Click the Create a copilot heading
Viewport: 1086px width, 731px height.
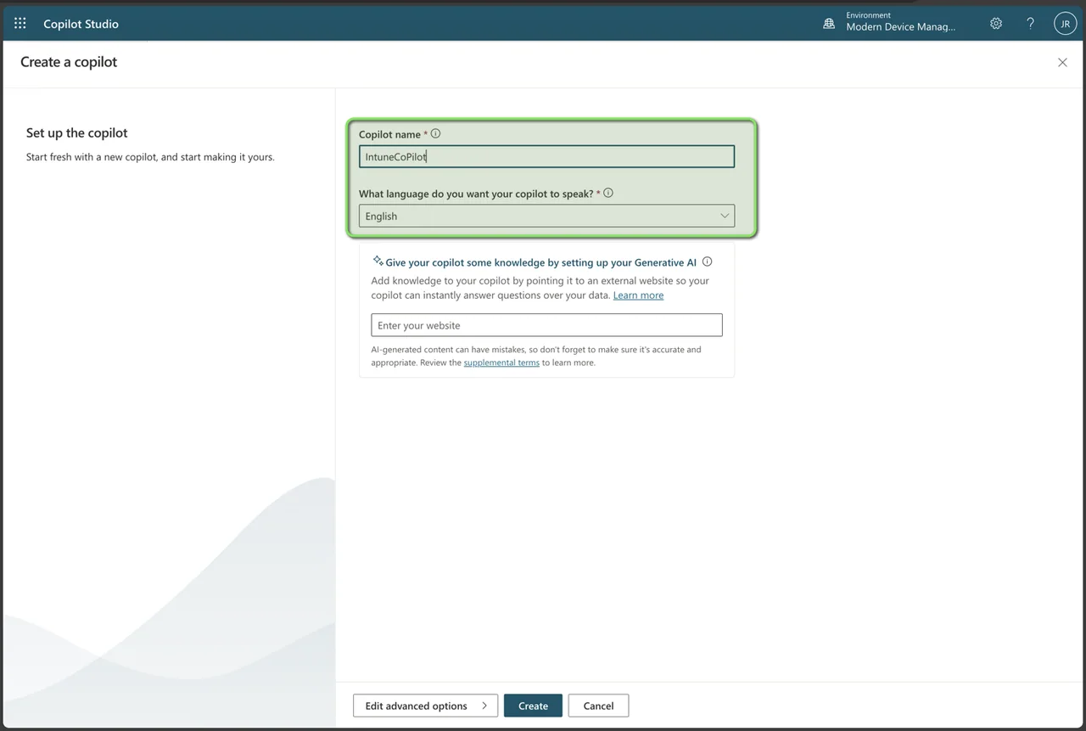point(69,62)
